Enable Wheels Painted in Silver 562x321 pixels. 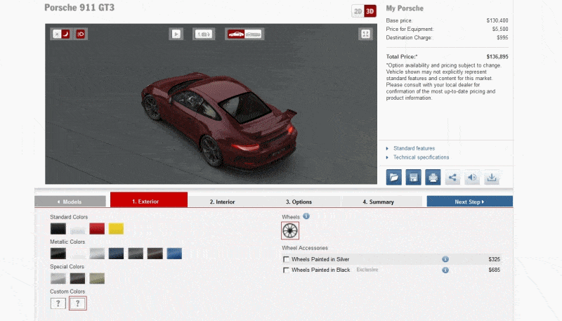pos(286,259)
